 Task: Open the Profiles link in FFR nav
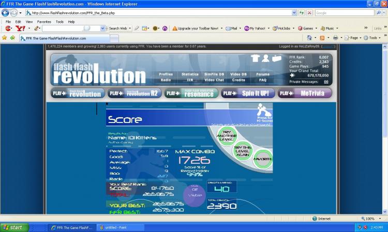[166, 74]
